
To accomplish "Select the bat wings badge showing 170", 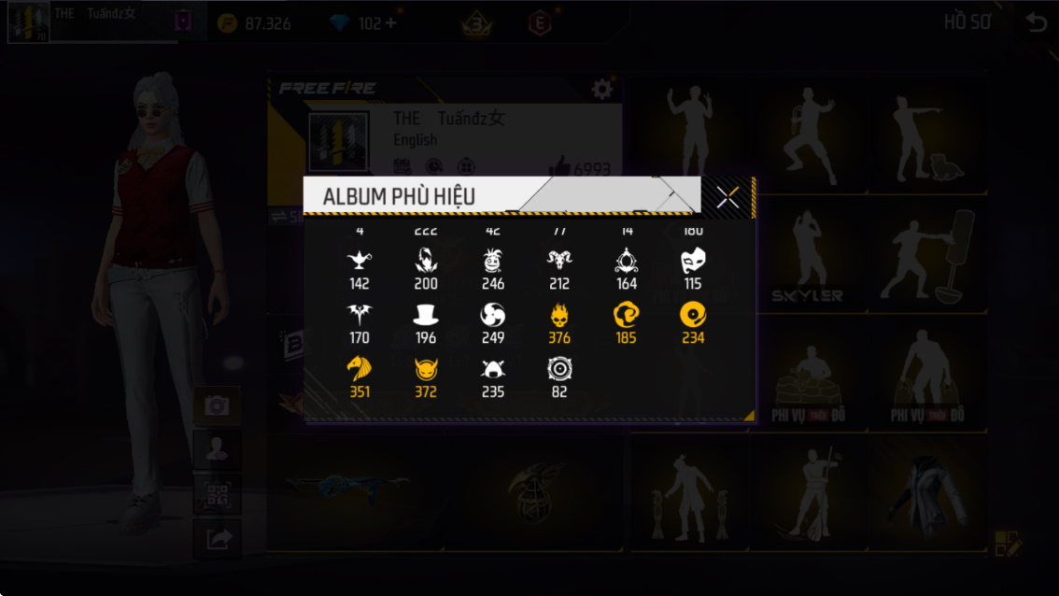I will 360,323.
